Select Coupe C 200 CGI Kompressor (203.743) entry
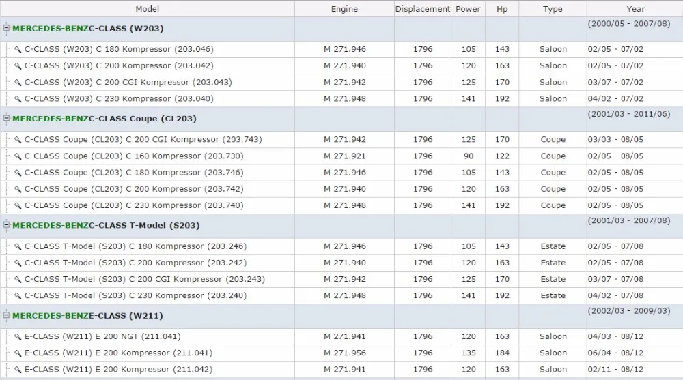This screenshot has height=380, width=683. [341, 140]
